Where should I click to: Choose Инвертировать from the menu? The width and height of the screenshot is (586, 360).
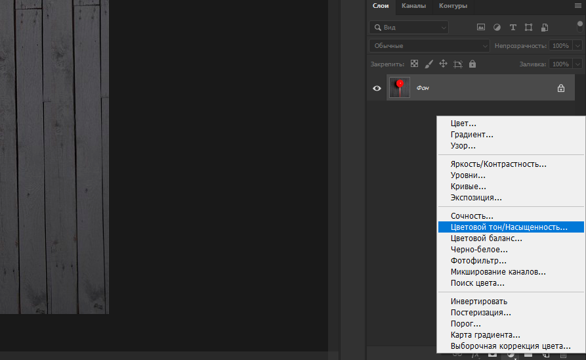[511, 302]
